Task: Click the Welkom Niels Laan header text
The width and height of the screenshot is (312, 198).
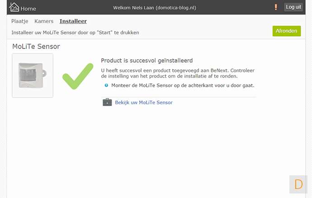Action: coord(155,8)
